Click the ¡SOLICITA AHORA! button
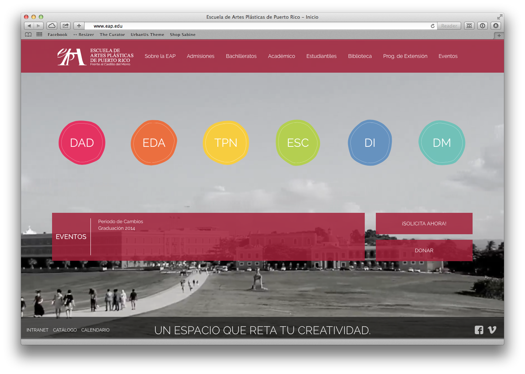The height and width of the screenshot is (374, 525). (x=424, y=224)
